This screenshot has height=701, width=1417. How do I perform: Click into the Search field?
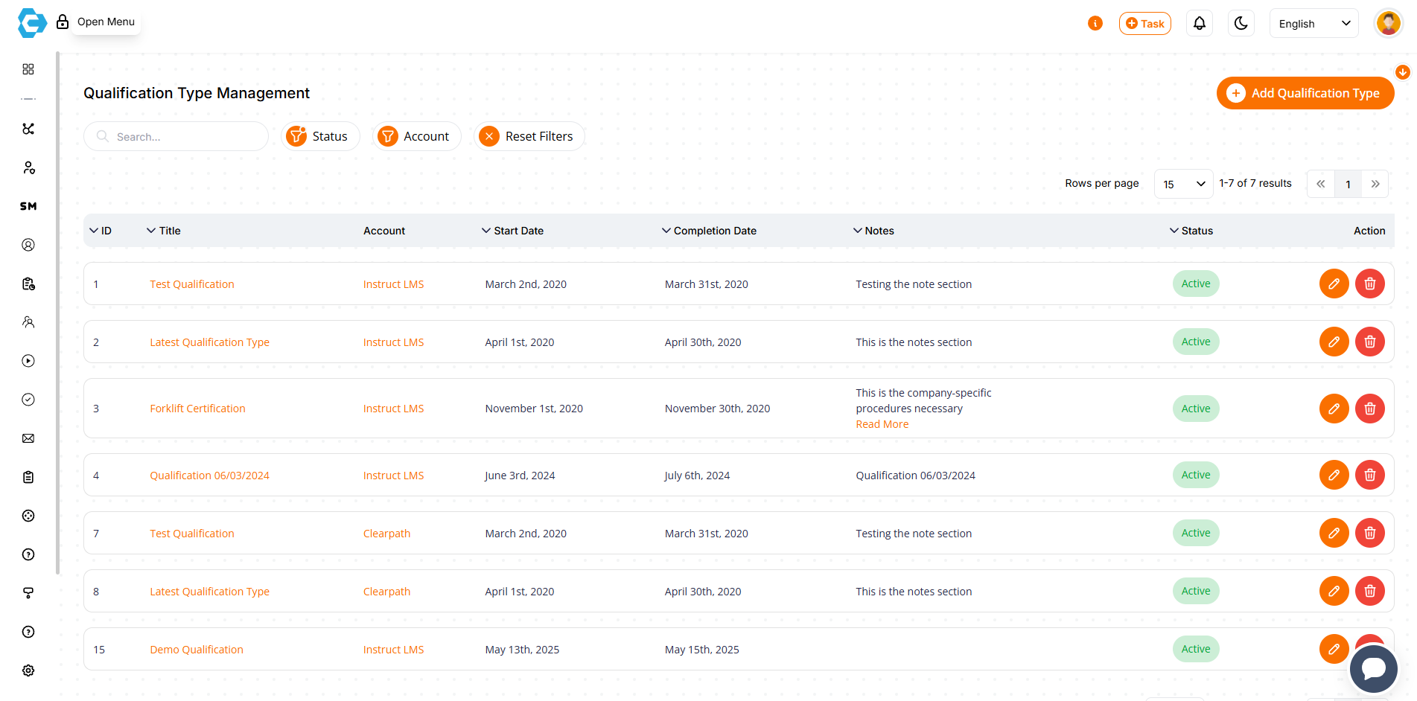click(176, 136)
